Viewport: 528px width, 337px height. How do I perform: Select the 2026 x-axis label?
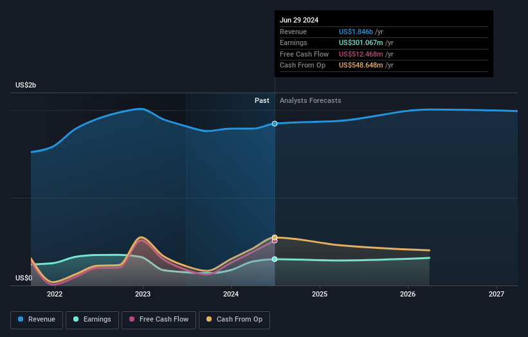coord(408,294)
